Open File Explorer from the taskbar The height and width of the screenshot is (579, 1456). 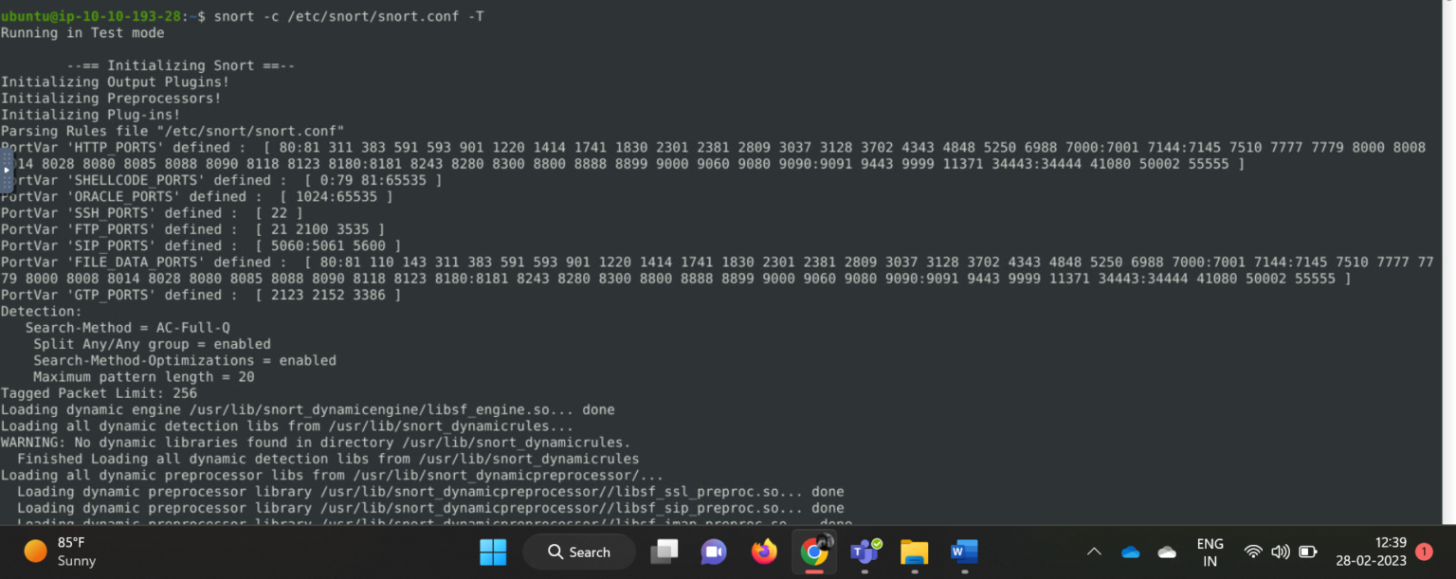[x=914, y=552]
